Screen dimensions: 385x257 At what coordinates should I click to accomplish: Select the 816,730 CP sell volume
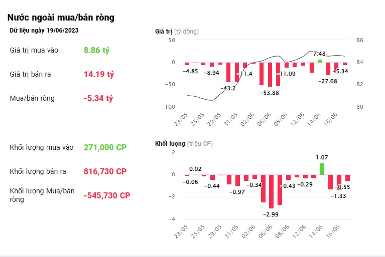(x=105, y=171)
